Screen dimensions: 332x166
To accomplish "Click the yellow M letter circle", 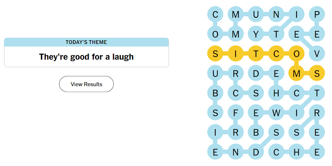I will tap(297, 73).
